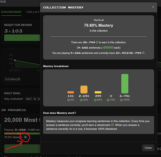Image resolution: width=161 pixels, height=157 pixels.
Task: Click the 101 count label
Action: pos(71,96)
